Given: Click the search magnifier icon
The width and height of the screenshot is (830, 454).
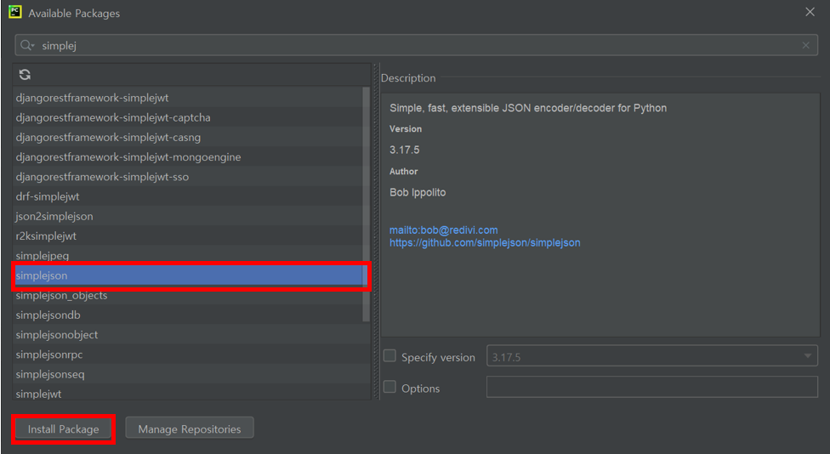Looking at the screenshot, I should [x=26, y=46].
